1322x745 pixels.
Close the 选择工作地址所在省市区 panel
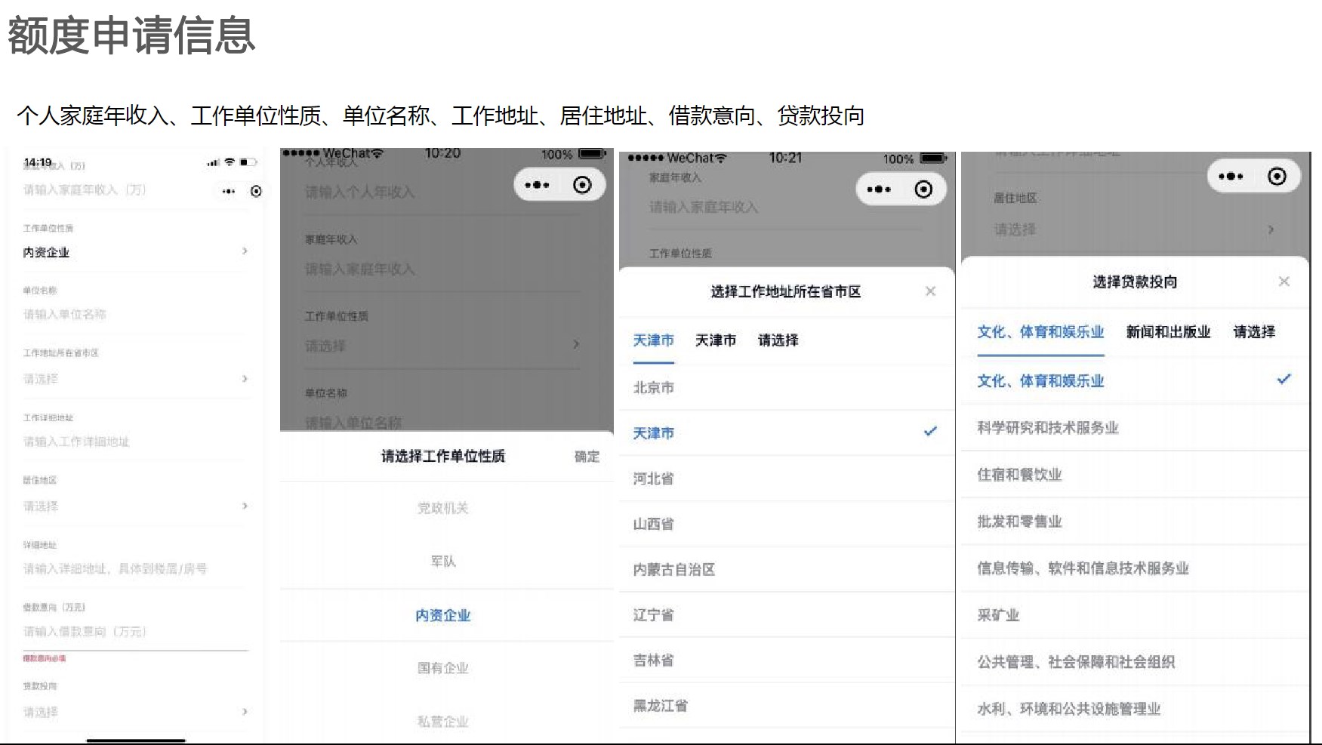click(930, 291)
